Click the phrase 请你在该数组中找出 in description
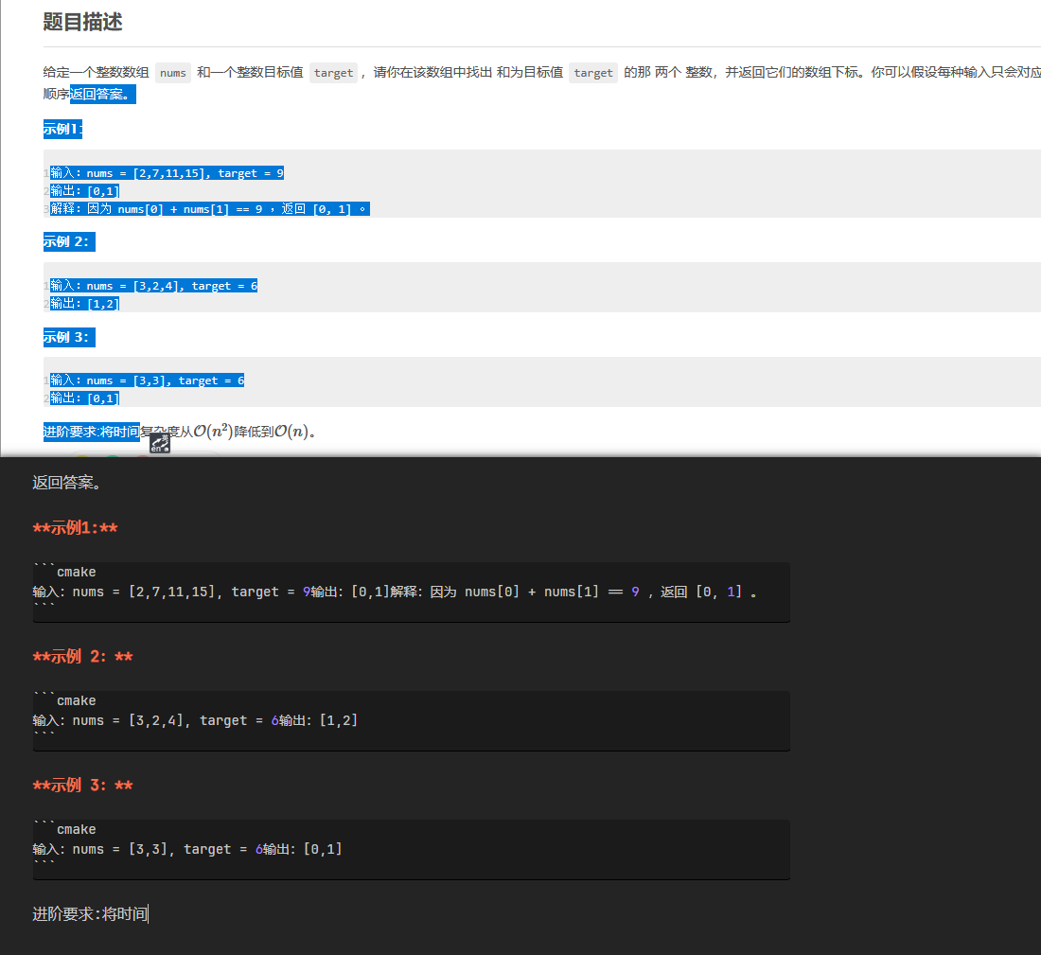This screenshot has width=1041, height=955. 432,72
